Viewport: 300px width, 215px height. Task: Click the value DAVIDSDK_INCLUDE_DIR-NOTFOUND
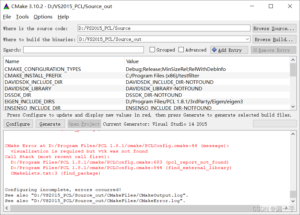click(x=169, y=82)
